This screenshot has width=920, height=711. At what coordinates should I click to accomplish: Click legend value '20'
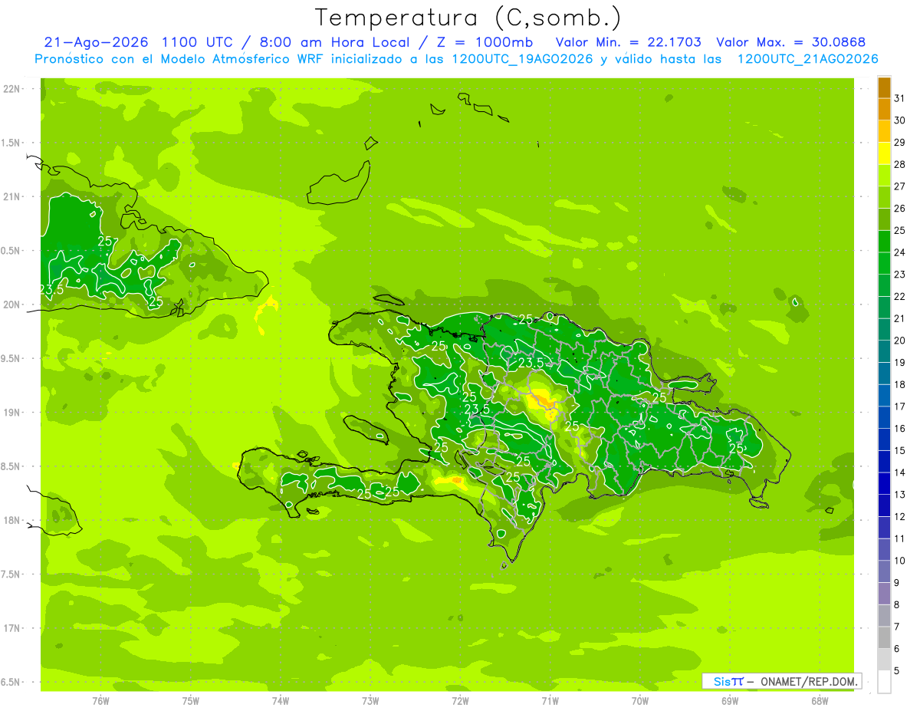point(899,341)
